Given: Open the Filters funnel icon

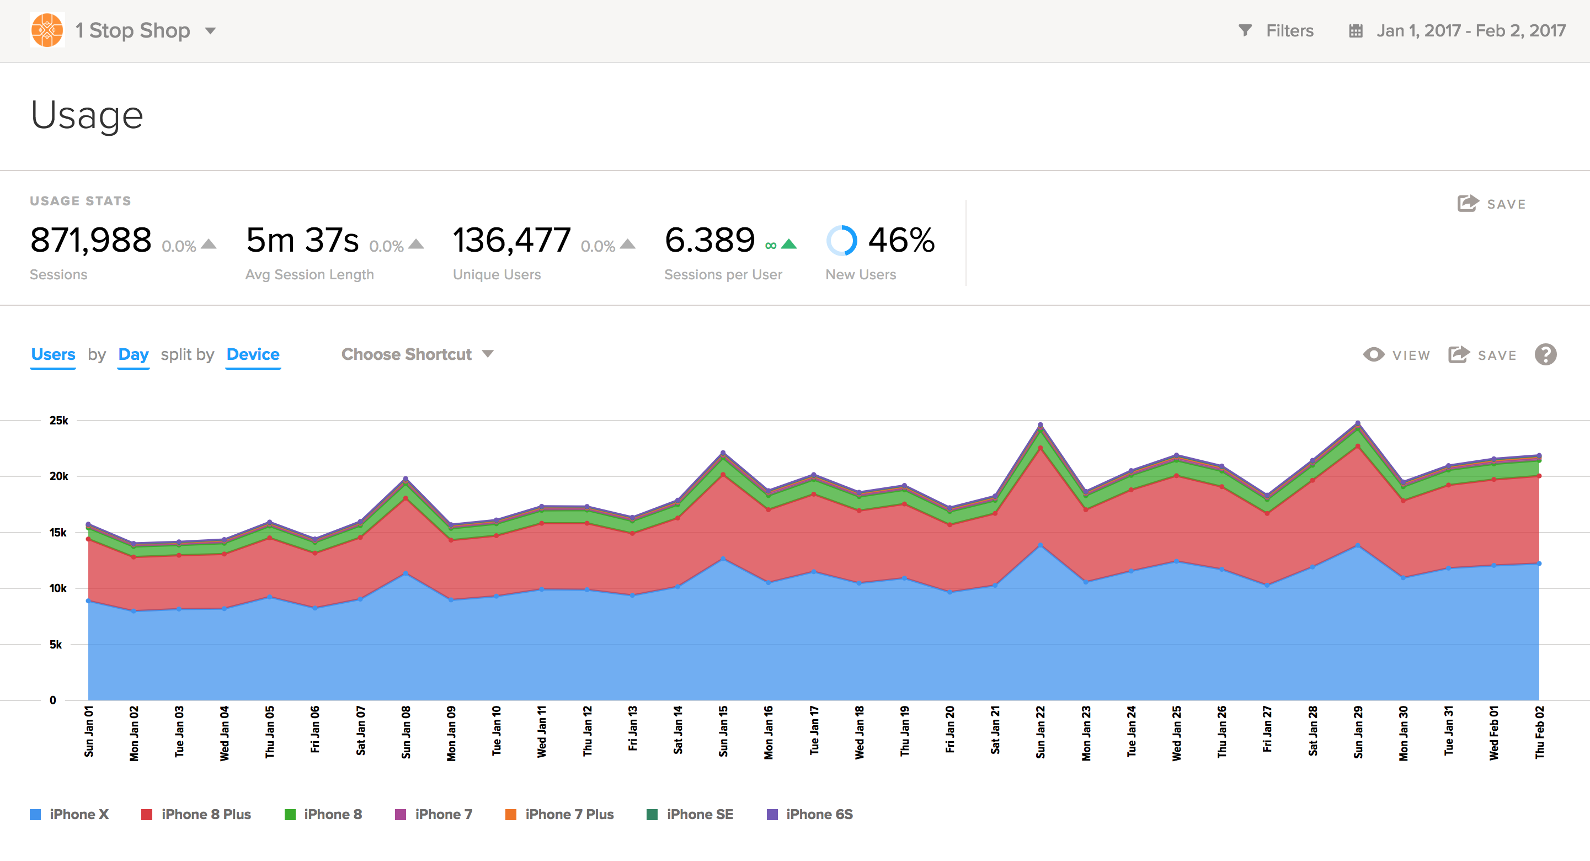Looking at the screenshot, I should 1245,30.
